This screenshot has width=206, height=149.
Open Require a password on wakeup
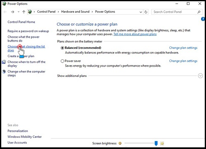pyautogui.click(x=28, y=31)
